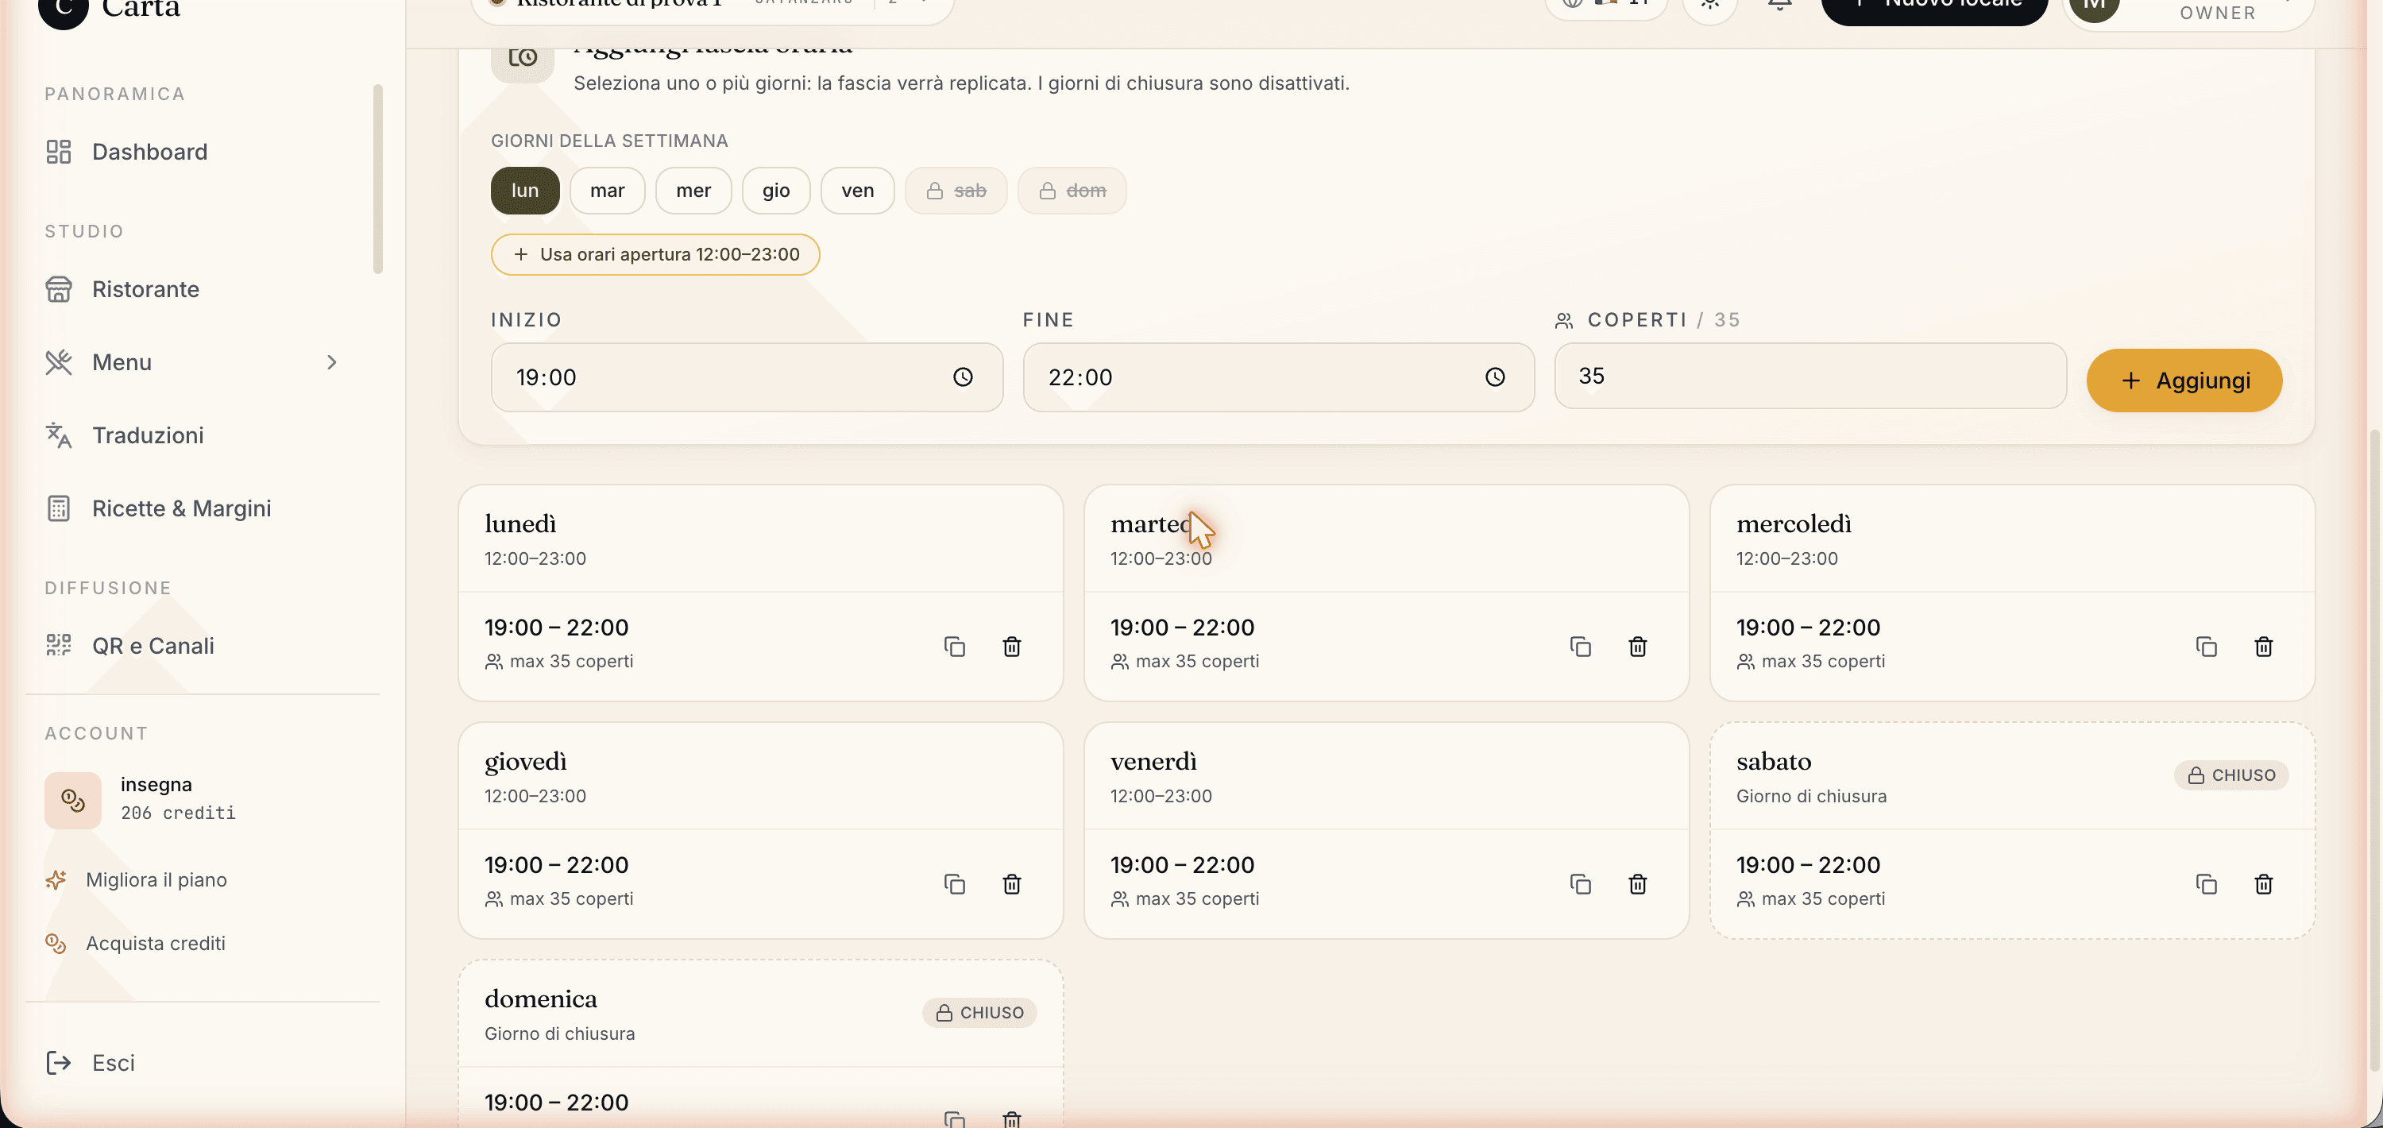2383x1128 pixels.
Task: Click the Traduzioni language icon
Action: pyautogui.click(x=58, y=436)
